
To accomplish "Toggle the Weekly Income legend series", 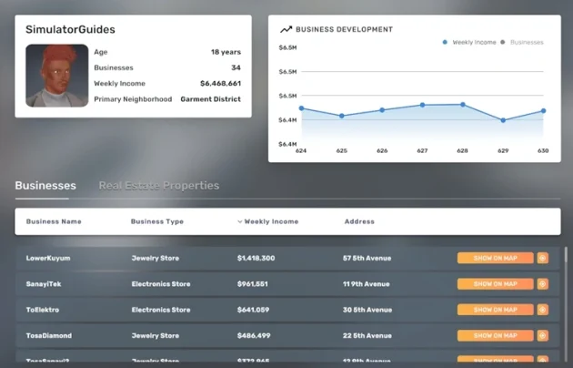I will (469, 43).
